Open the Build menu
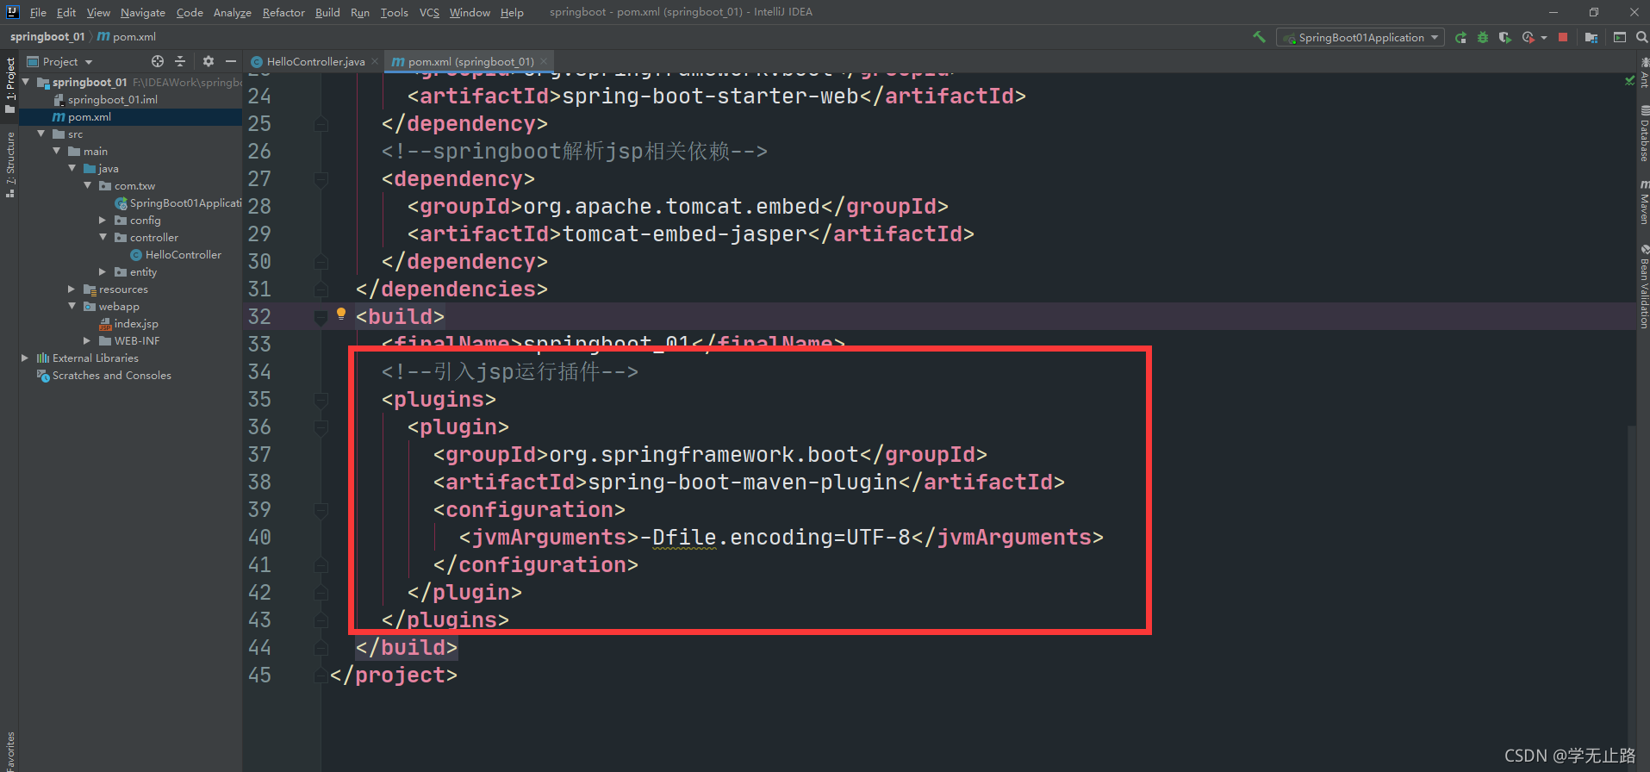 (x=327, y=12)
